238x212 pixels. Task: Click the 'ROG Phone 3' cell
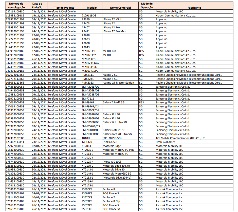[120, 193]
